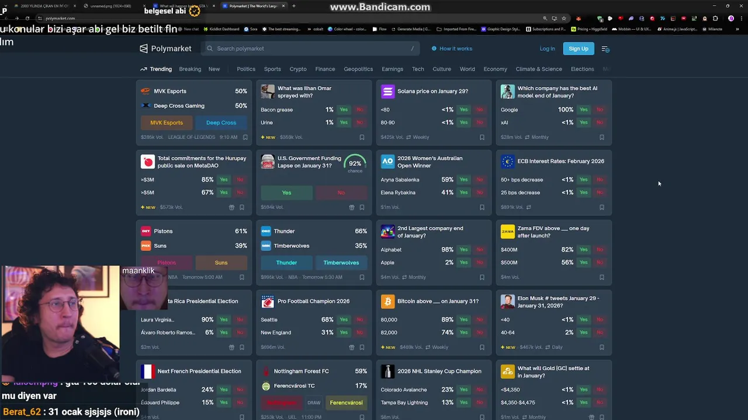The image size is (748, 420).
Task: Bookmark the 2nd Largest company market
Action: pos(482,277)
